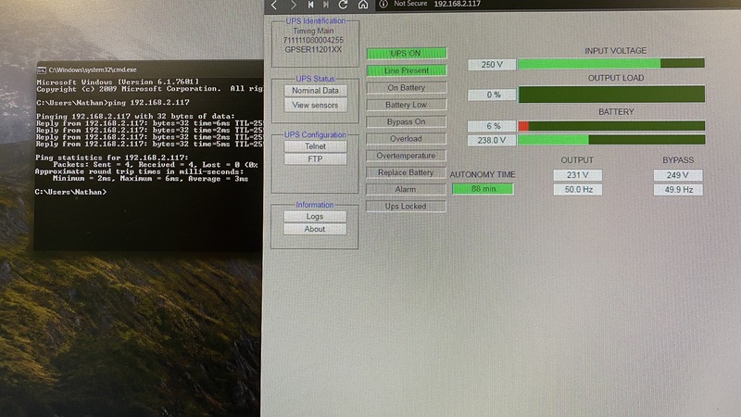Click the BATTERY heading
741x417 pixels.
[616, 112]
